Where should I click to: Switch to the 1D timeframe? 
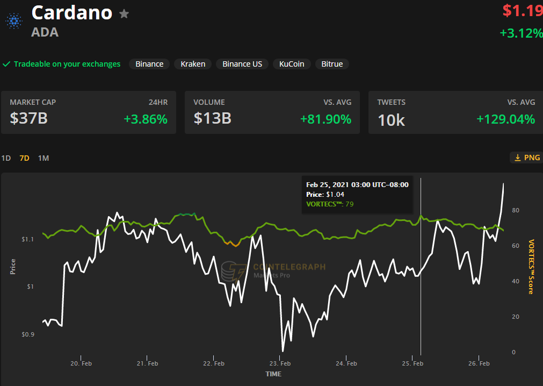tap(5, 158)
